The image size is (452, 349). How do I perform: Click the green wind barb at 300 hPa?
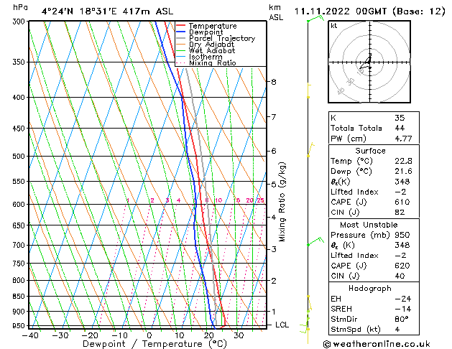pyautogui.click(x=311, y=20)
